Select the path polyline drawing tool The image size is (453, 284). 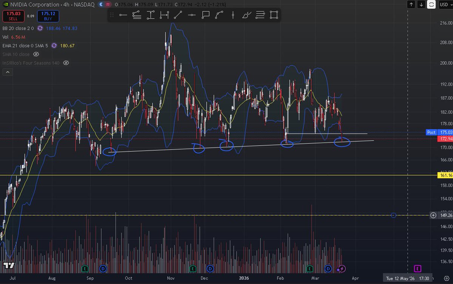pos(219,15)
